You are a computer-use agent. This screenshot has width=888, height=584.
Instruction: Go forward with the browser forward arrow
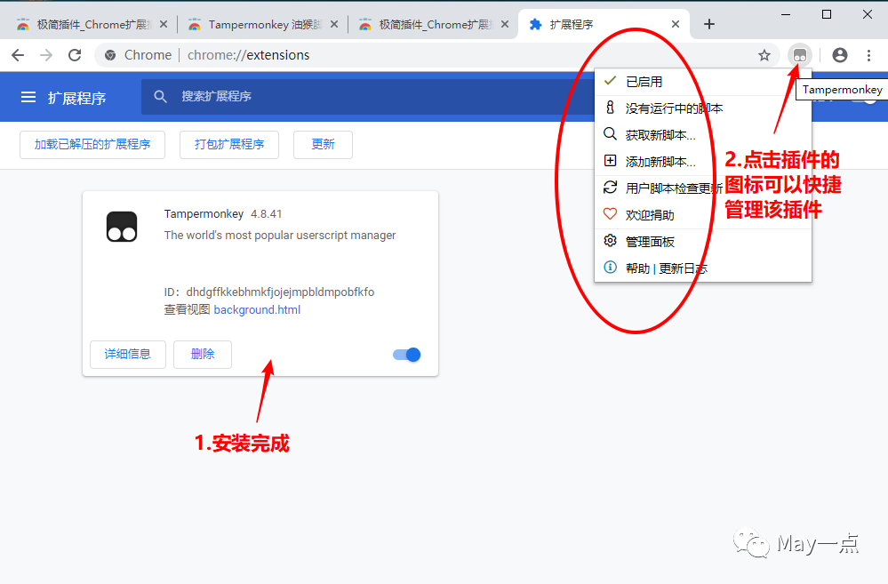tap(46, 55)
